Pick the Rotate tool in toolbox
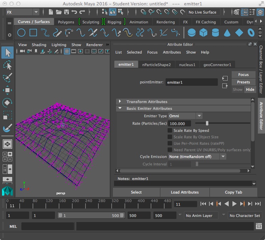This screenshot has height=240, width=265. pyautogui.click(x=7, y=102)
